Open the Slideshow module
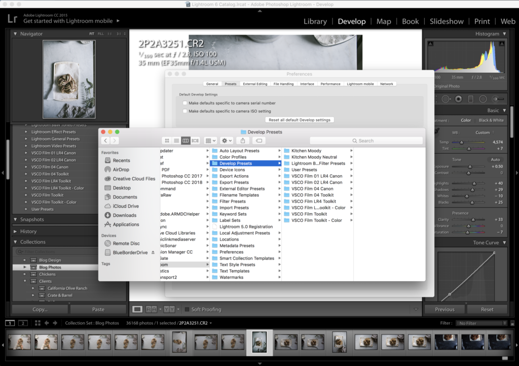 [447, 21]
